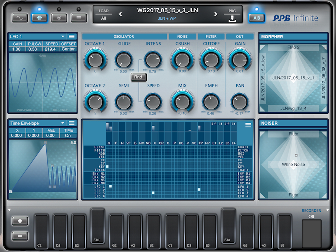
Task: Toggle the A B compare button
Action: pyautogui.click(x=256, y=18)
